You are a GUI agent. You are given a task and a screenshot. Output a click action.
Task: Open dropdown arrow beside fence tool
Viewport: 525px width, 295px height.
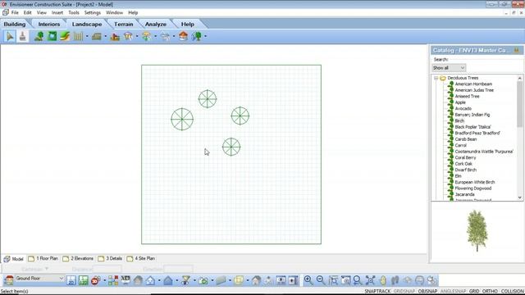pos(87,36)
